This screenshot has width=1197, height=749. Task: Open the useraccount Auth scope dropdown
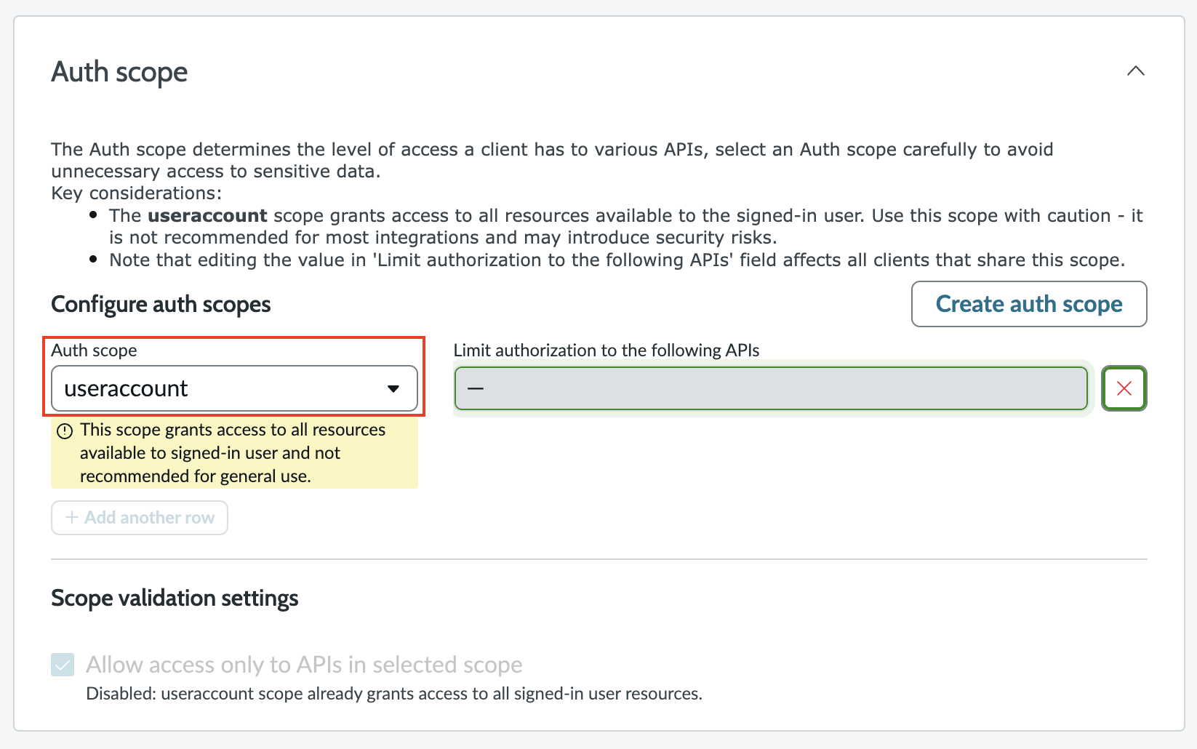(234, 388)
